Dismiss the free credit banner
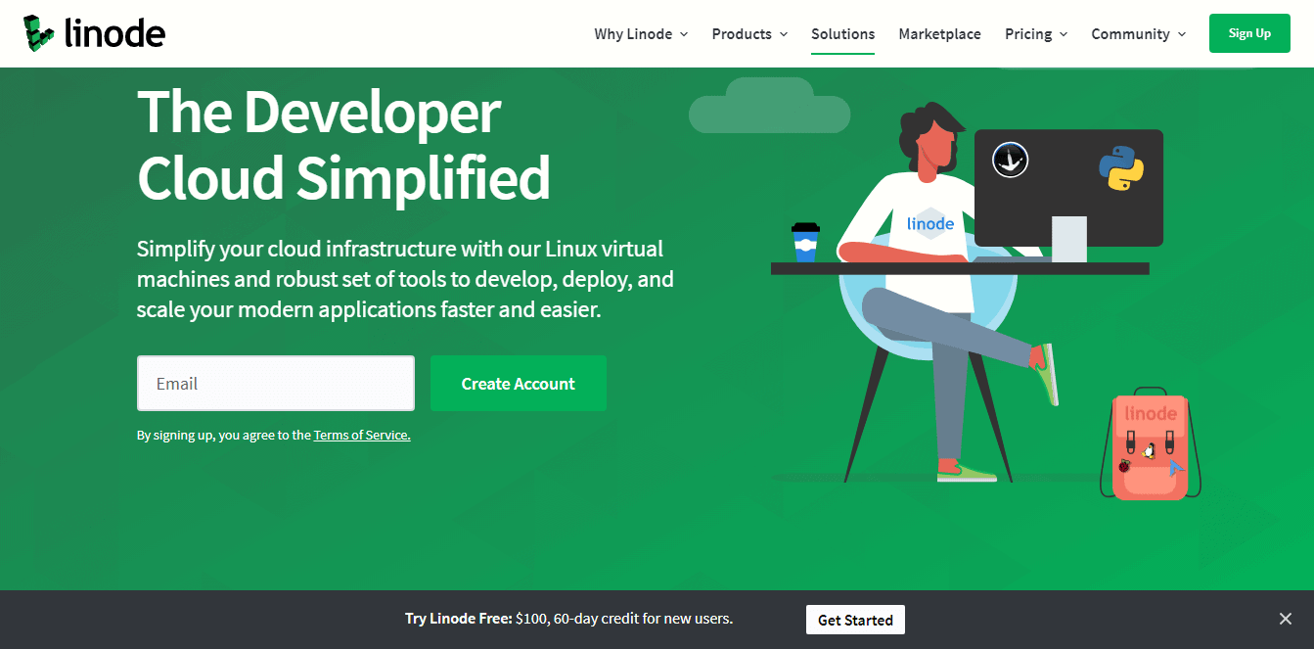1314x649 pixels. pyautogui.click(x=1285, y=619)
